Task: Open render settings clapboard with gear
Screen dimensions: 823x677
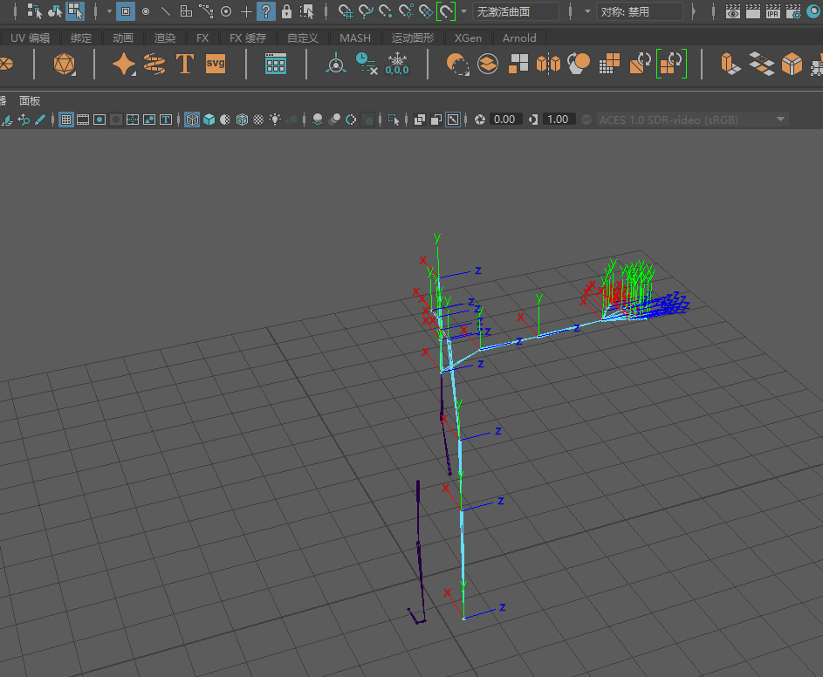Action: [793, 11]
